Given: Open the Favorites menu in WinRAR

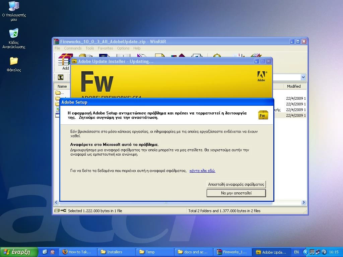Looking at the screenshot, I should (x=106, y=48).
